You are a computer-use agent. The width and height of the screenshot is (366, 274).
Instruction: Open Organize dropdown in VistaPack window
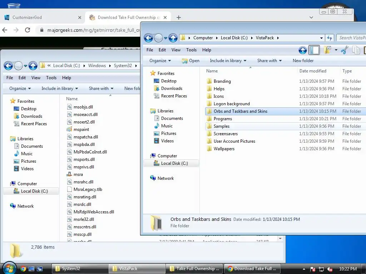[x=160, y=61]
